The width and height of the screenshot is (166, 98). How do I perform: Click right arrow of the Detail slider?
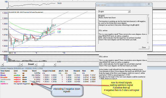[x=55, y=64]
